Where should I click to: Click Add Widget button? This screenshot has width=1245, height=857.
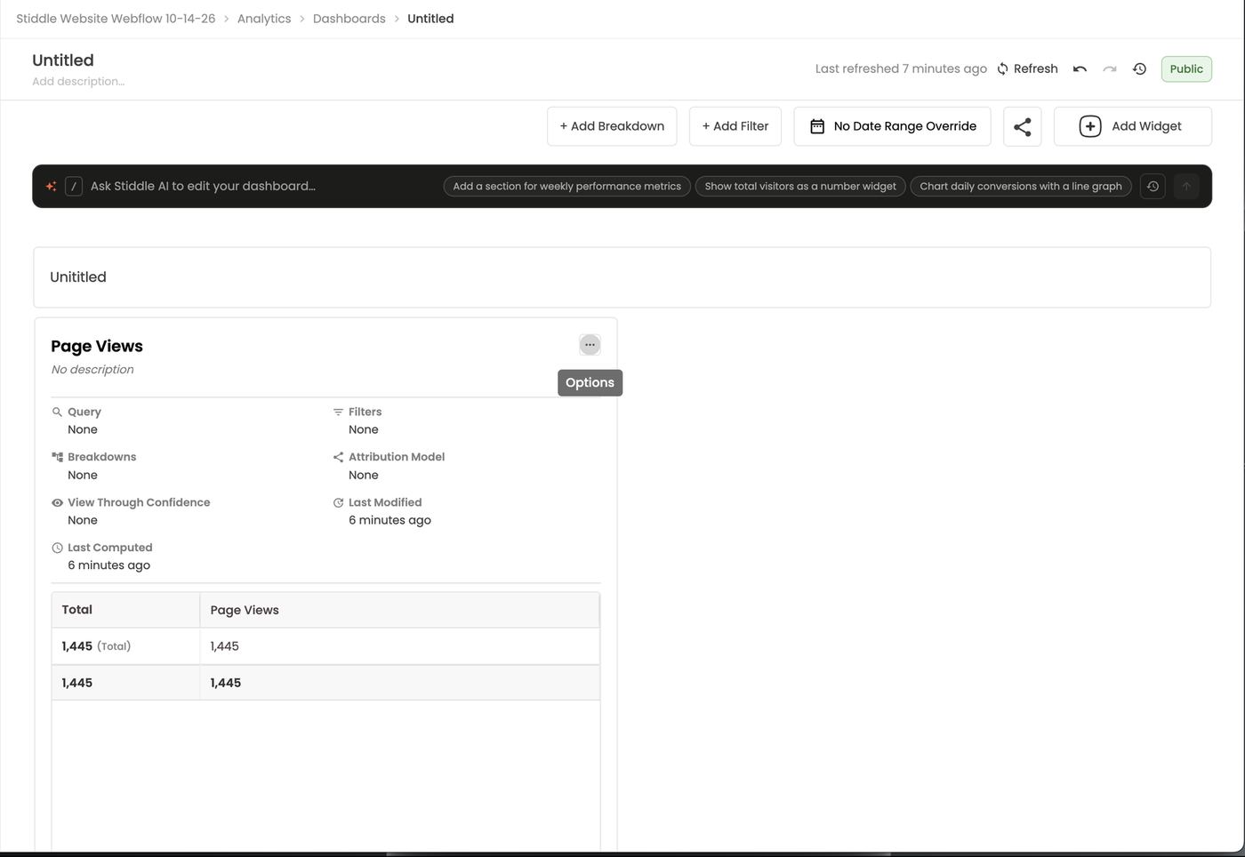[x=1132, y=126]
